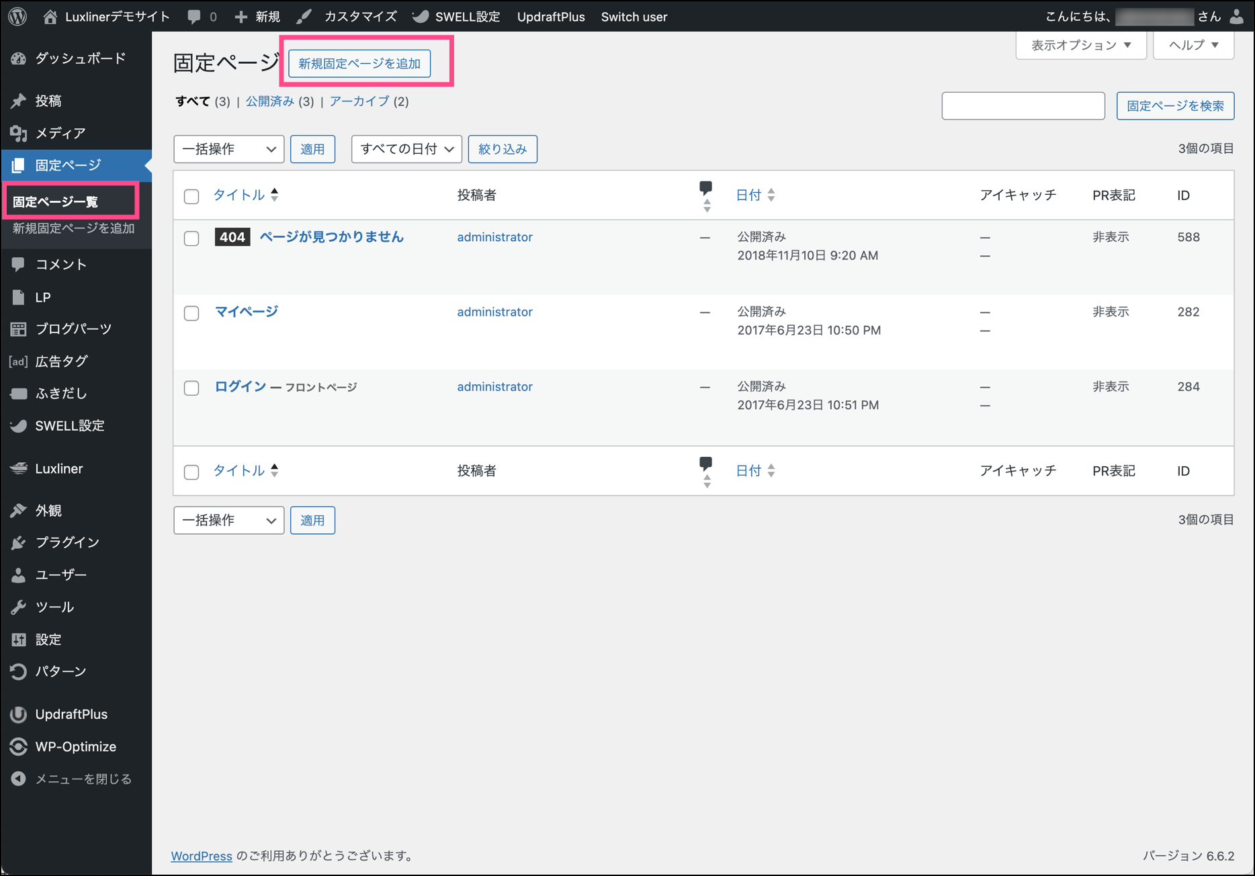The height and width of the screenshot is (876, 1255).
Task: Open the top 一括操作 bulk actions dropdown
Action: (x=228, y=149)
